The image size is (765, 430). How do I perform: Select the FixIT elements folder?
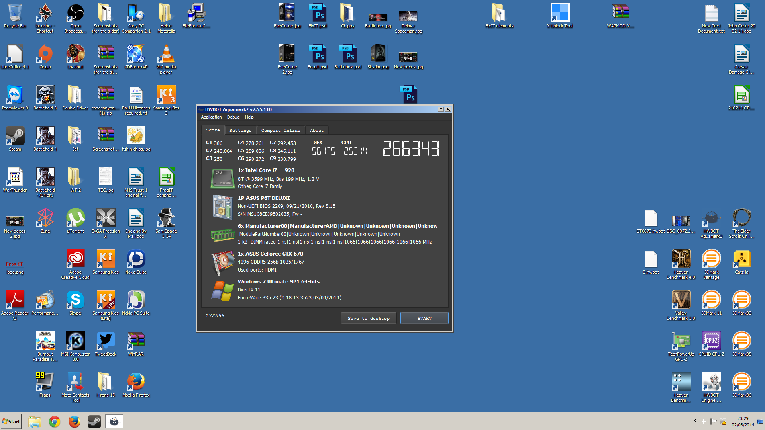(x=499, y=16)
